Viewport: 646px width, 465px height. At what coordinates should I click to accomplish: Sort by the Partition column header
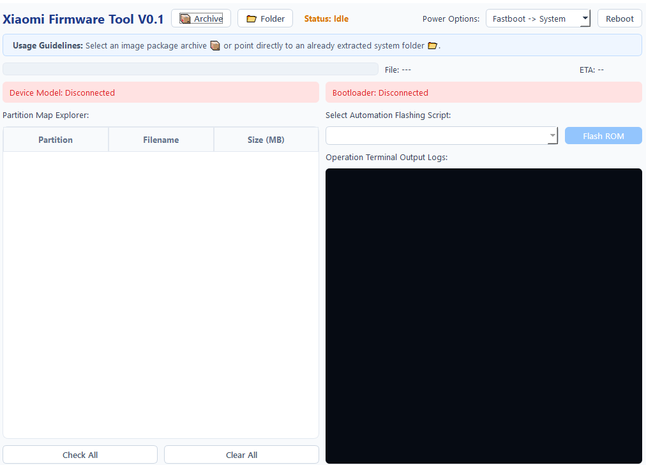pos(56,140)
